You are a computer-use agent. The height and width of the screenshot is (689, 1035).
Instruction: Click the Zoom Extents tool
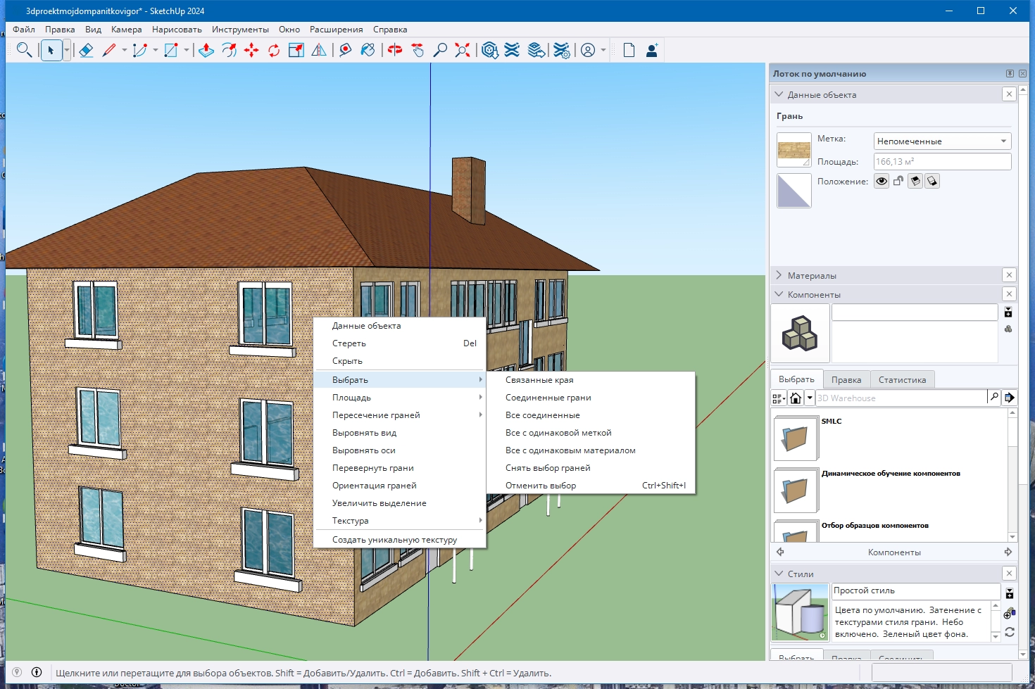pyautogui.click(x=463, y=50)
